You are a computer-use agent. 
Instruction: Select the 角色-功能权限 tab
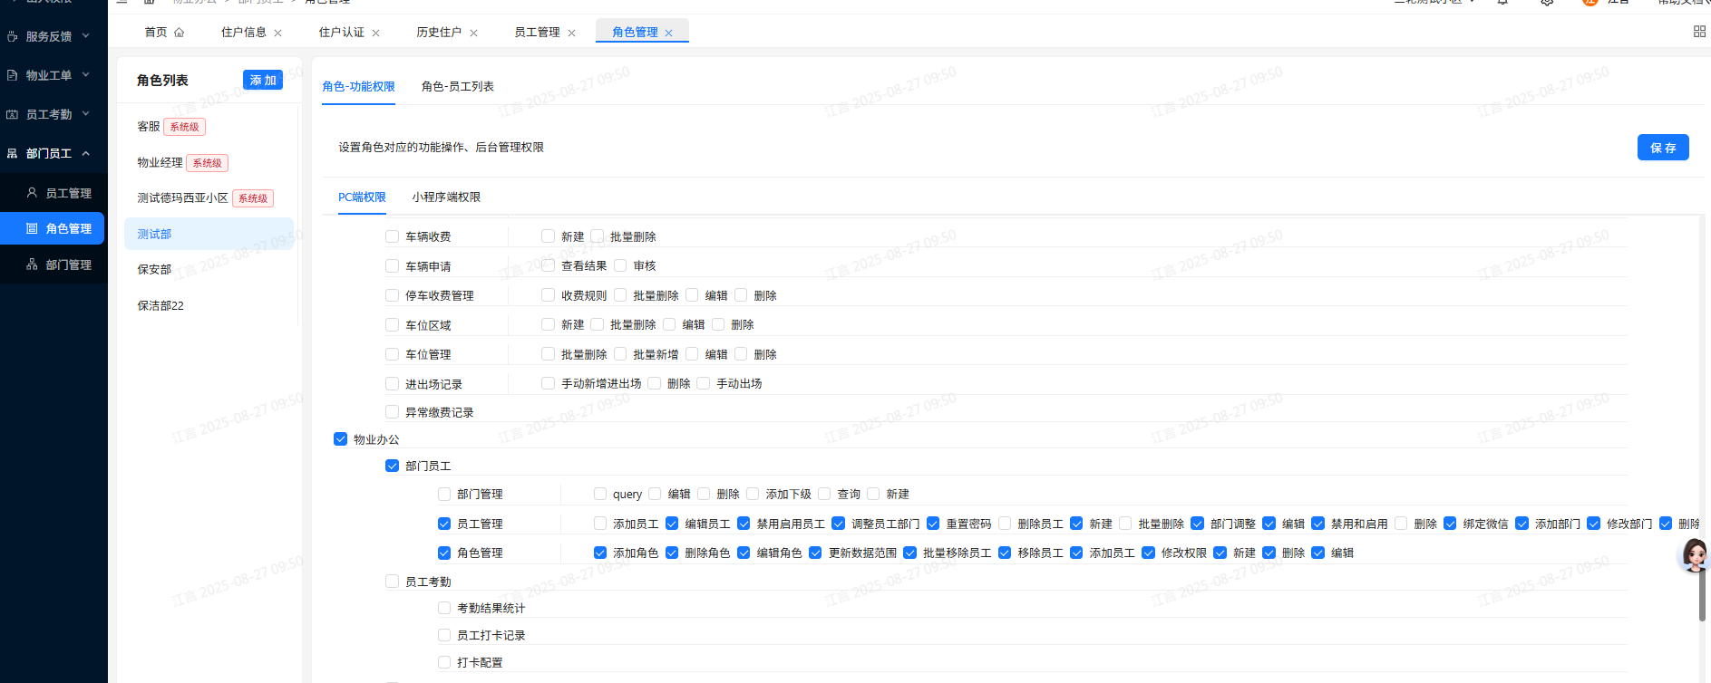click(x=359, y=86)
